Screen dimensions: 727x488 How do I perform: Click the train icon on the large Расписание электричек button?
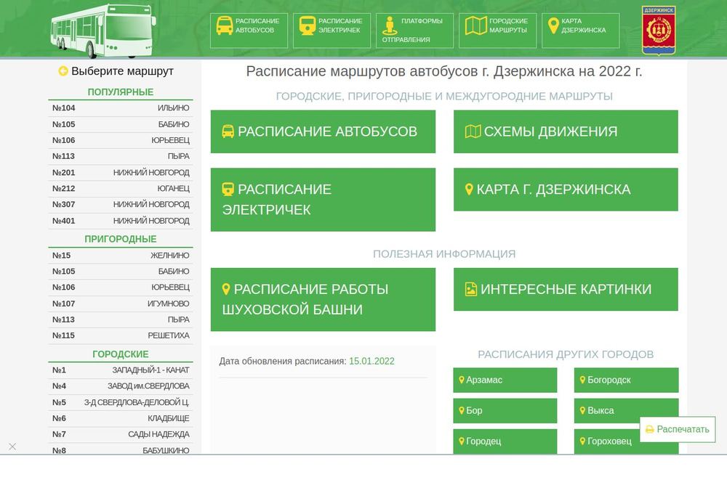click(228, 190)
